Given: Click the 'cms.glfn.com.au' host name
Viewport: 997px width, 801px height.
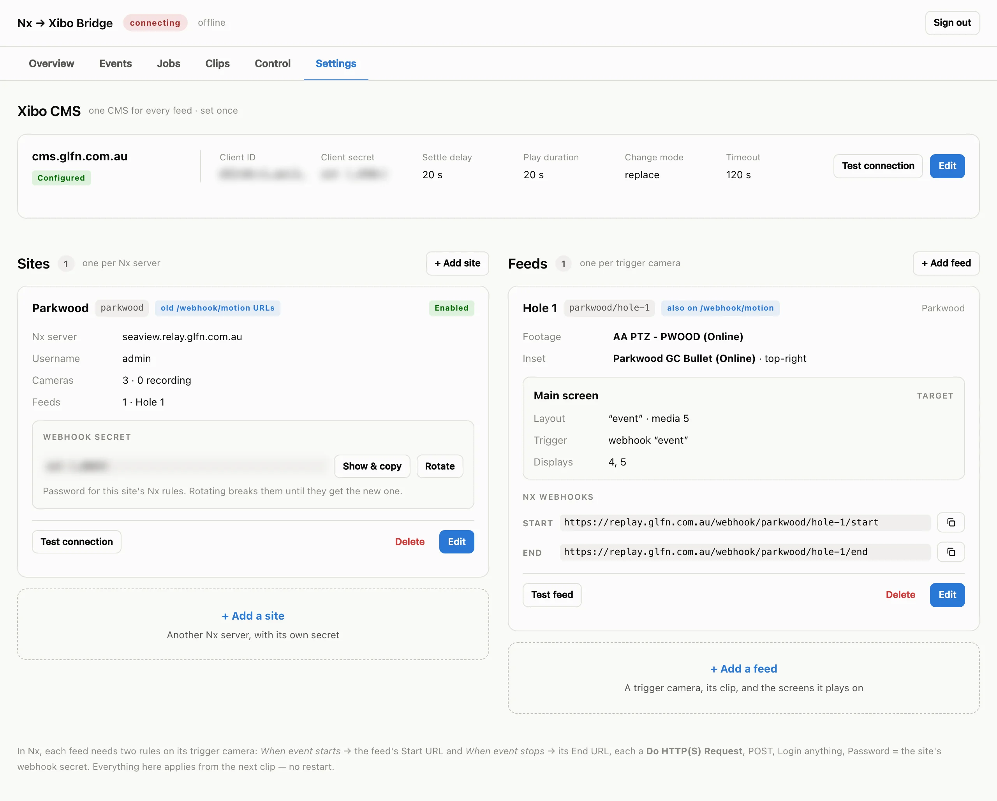Looking at the screenshot, I should (x=79, y=156).
